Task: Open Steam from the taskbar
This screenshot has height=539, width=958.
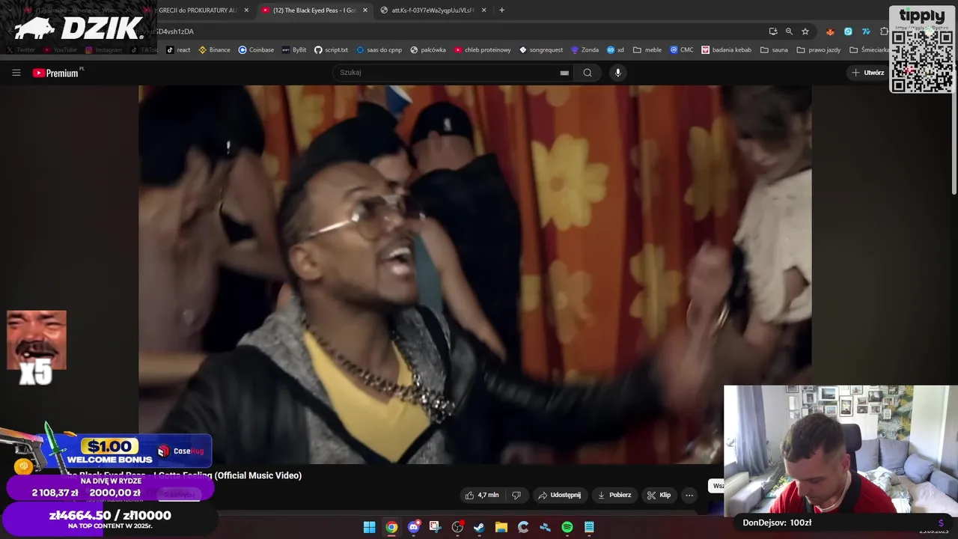Action: click(x=479, y=527)
